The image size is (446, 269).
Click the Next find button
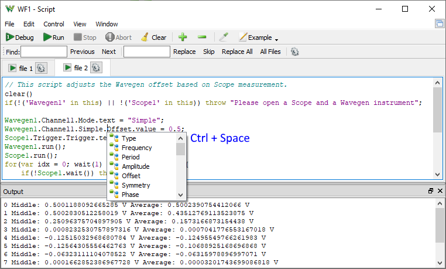[x=109, y=52]
